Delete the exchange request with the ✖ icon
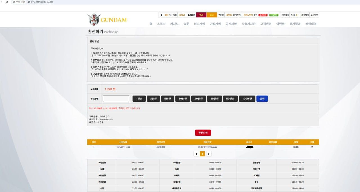The height and width of the screenshot is (192, 360). [312, 147]
